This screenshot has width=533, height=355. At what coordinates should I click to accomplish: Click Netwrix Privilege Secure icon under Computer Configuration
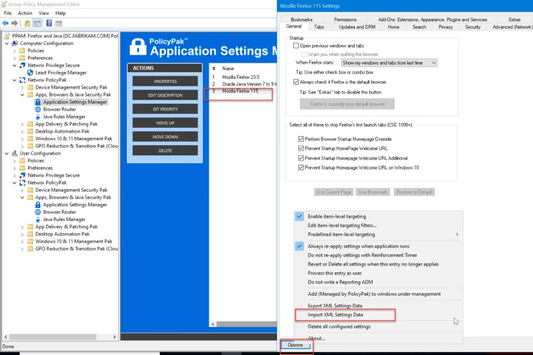22,65
